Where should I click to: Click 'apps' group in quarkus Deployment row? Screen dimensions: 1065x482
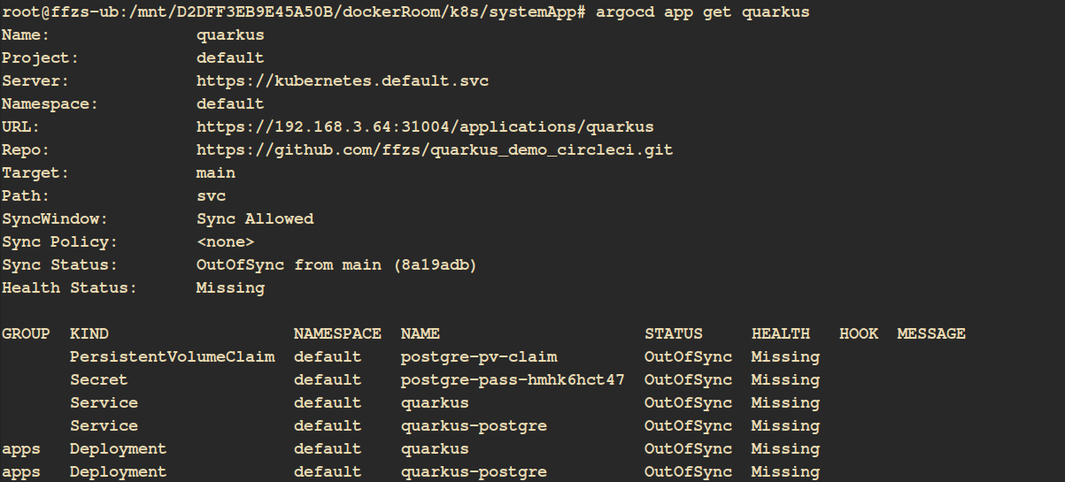point(21,449)
